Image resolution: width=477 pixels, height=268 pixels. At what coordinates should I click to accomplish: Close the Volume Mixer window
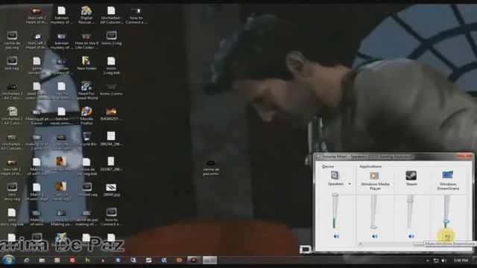[x=464, y=156]
